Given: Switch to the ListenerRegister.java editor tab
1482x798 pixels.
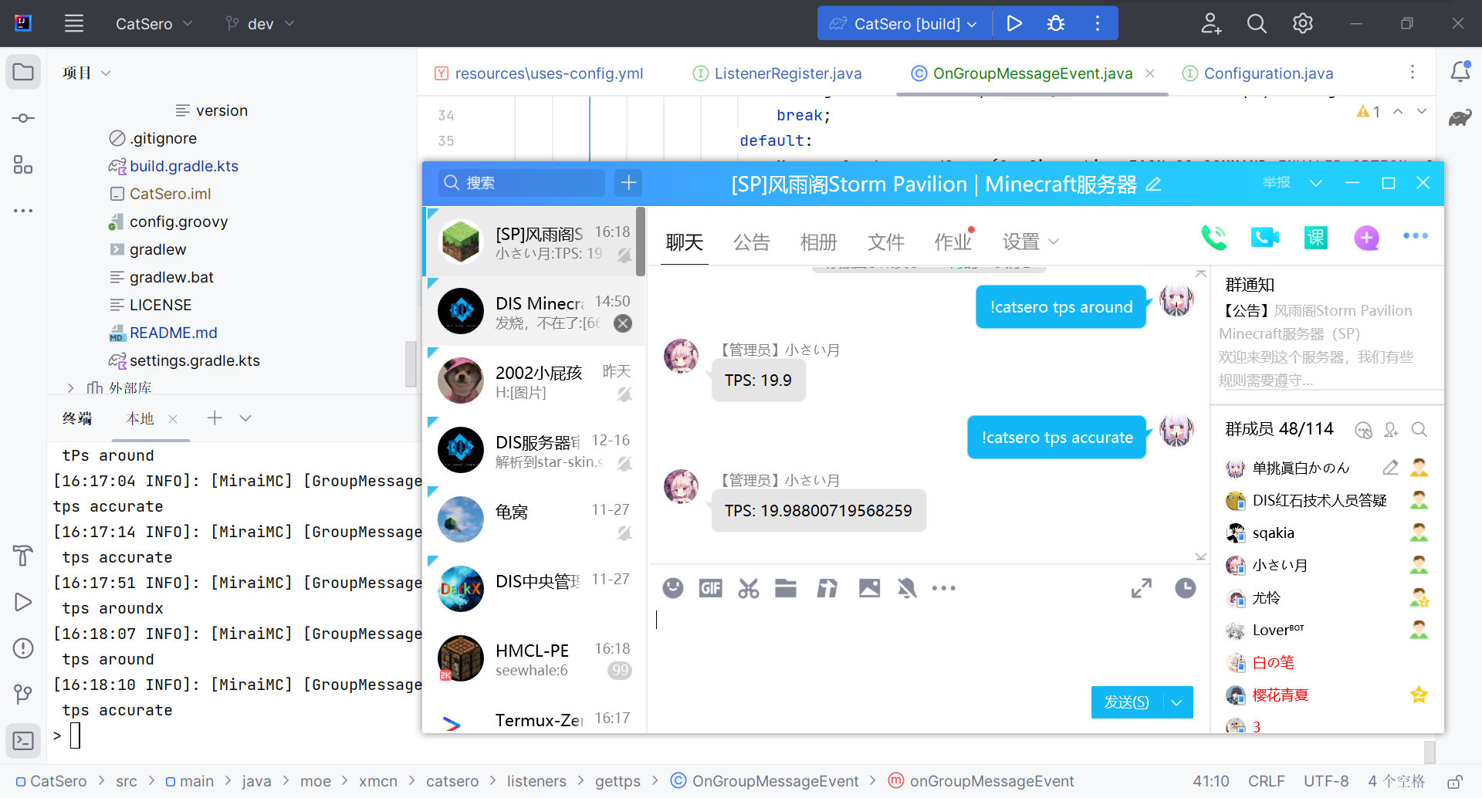Looking at the screenshot, I should click(x=777, y=73).
